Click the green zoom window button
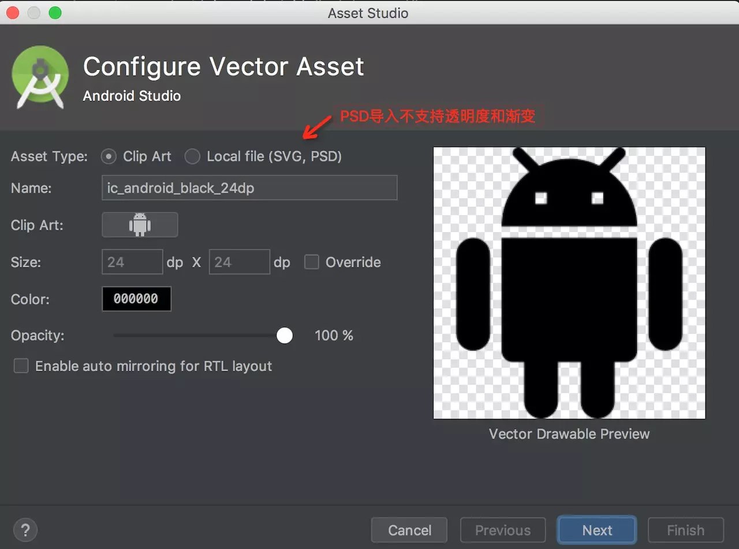The image size is (739, 549). click(x=55, y=13)
